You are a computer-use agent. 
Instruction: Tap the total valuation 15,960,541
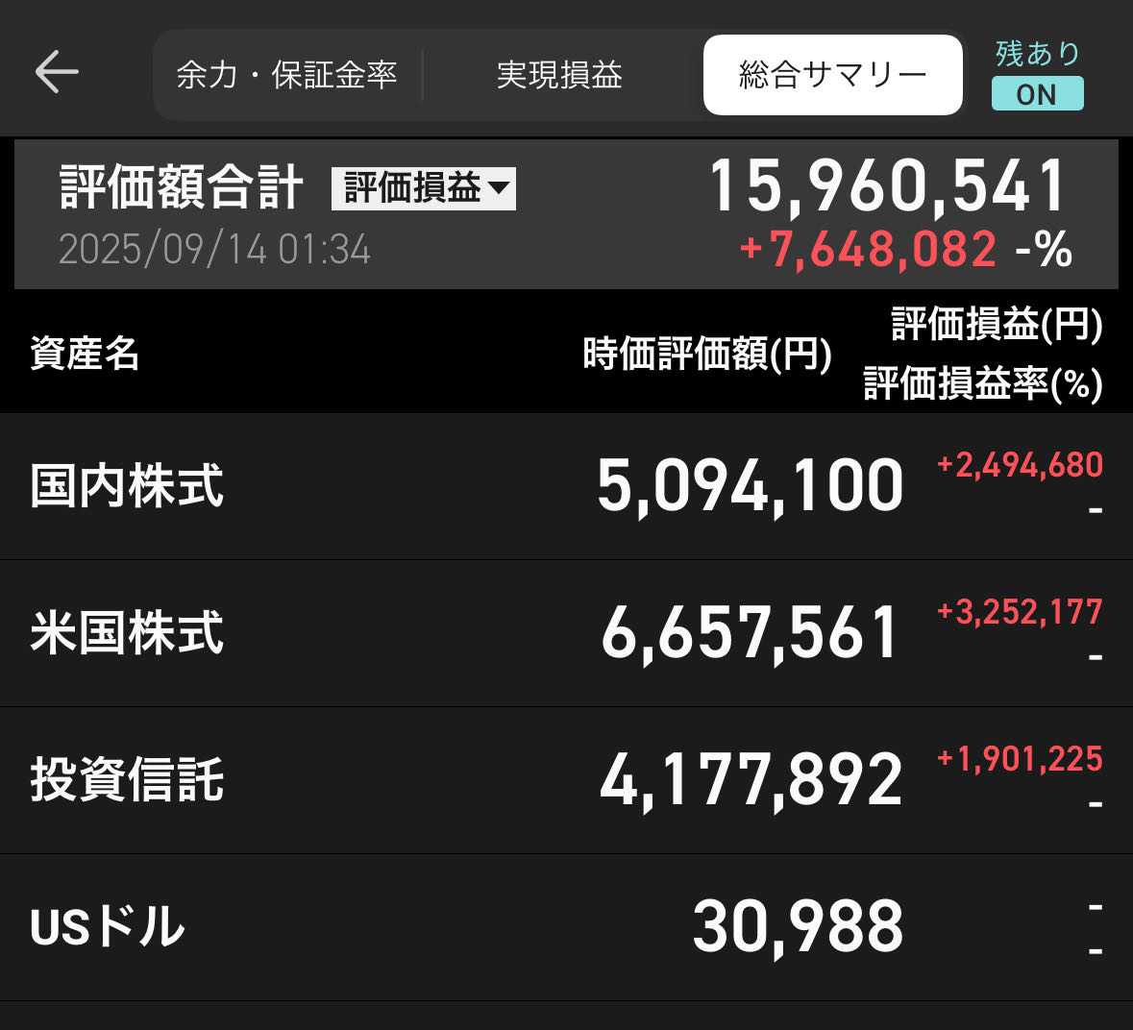tap(887, 186)
